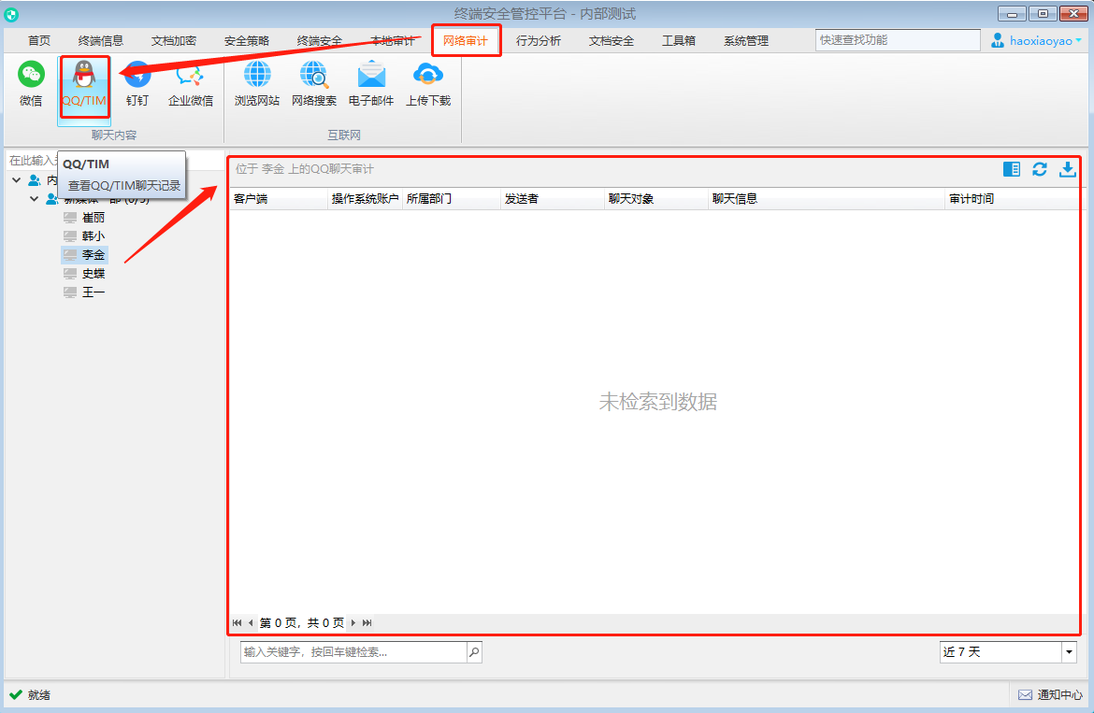1094x713 pixels.
Task: Sort by the 操作系统账户 column header
Action: coord(365,199)
